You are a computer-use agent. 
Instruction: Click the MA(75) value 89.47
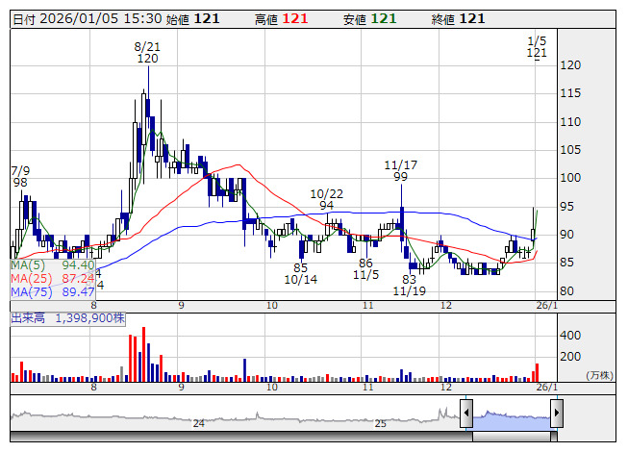(x=78, y=291)
